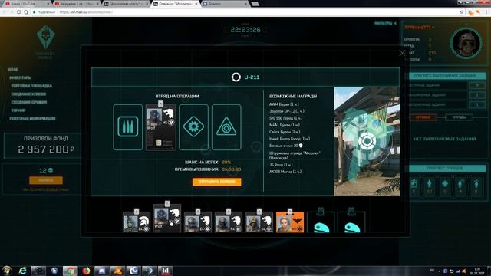491x276 pixels.
Task: Send the squad with orange launch button
Action: (216, 182)
